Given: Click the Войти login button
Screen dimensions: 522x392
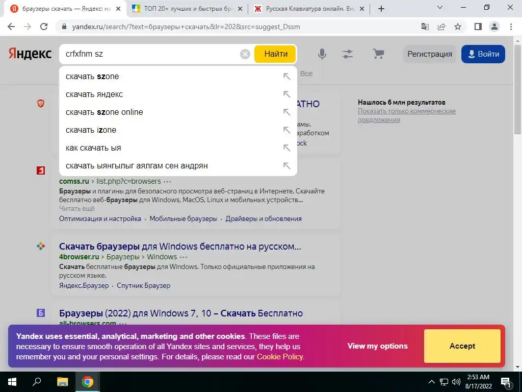Looking at the screenshot, I should point(483,54).
